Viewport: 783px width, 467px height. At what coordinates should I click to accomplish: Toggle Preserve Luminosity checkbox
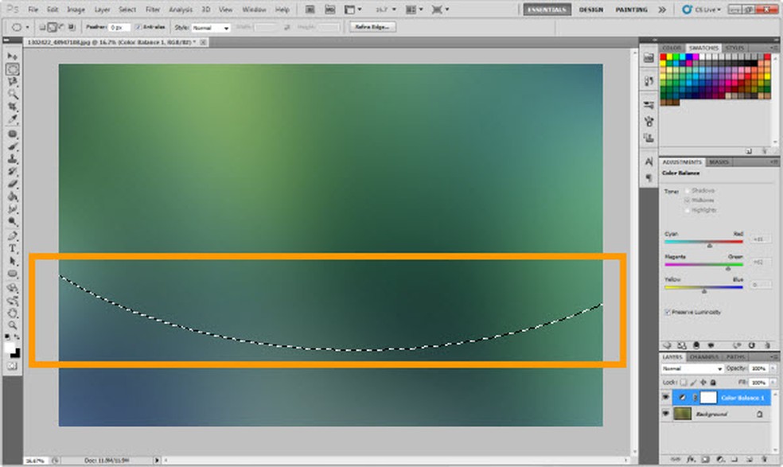coord(668,312)
